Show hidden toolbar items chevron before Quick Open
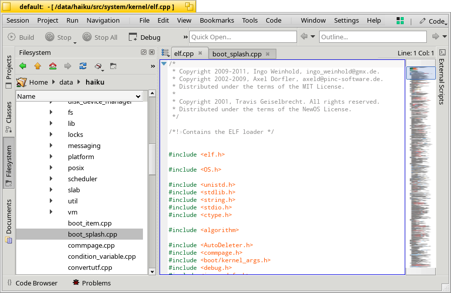451x293 pixels. pos(185,37)
